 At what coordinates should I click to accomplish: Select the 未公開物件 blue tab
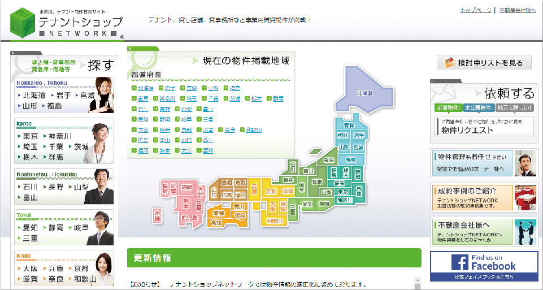479,108
